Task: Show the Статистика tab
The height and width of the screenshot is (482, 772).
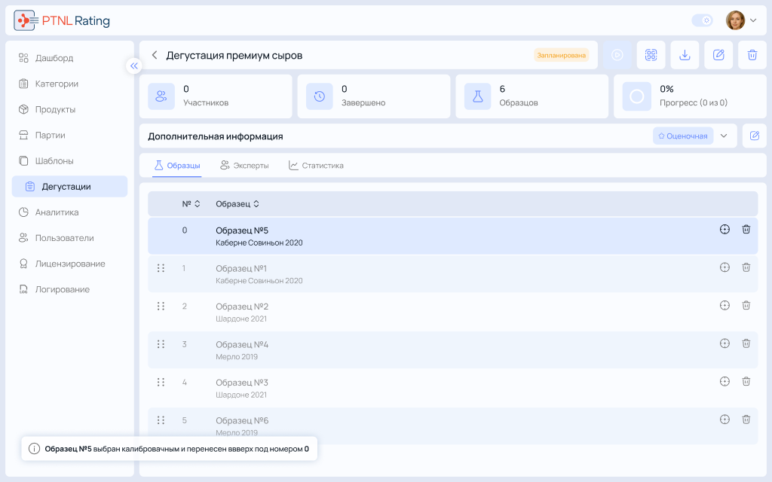Action: pyautogui.click(x=316, y=165)
